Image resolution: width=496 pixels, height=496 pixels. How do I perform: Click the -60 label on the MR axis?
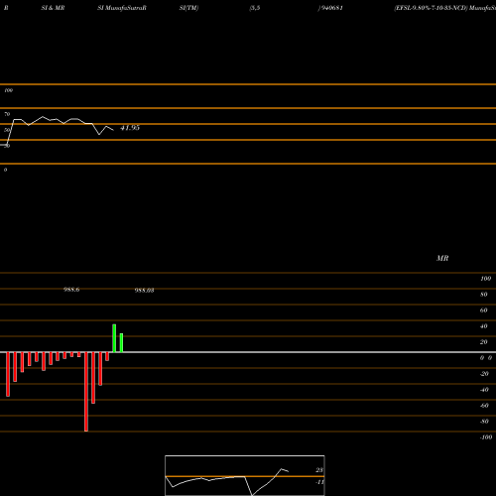tap(484, 406)
